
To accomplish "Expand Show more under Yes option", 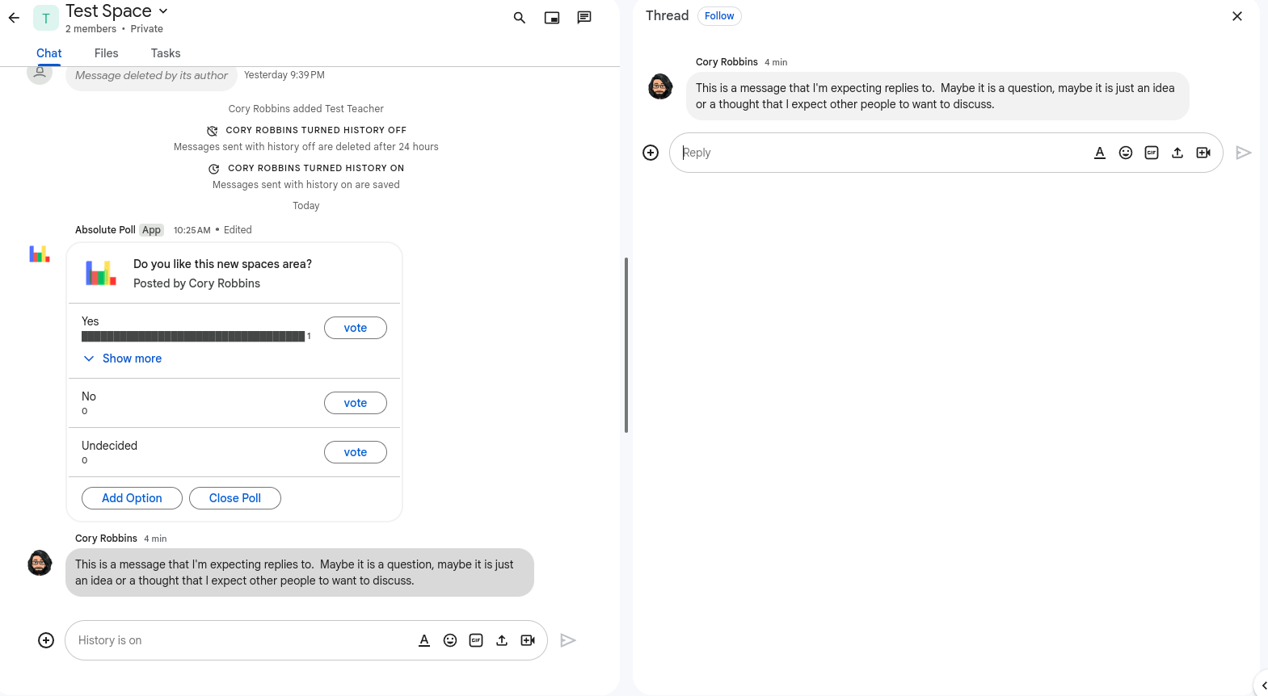I will (x=123, y=358).
